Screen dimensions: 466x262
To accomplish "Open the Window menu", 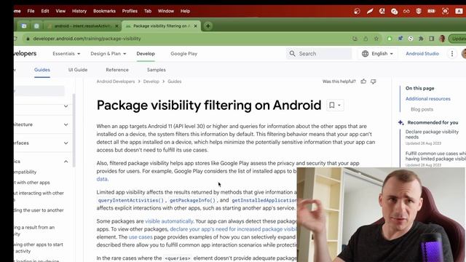I will click(x=166, y=11).
